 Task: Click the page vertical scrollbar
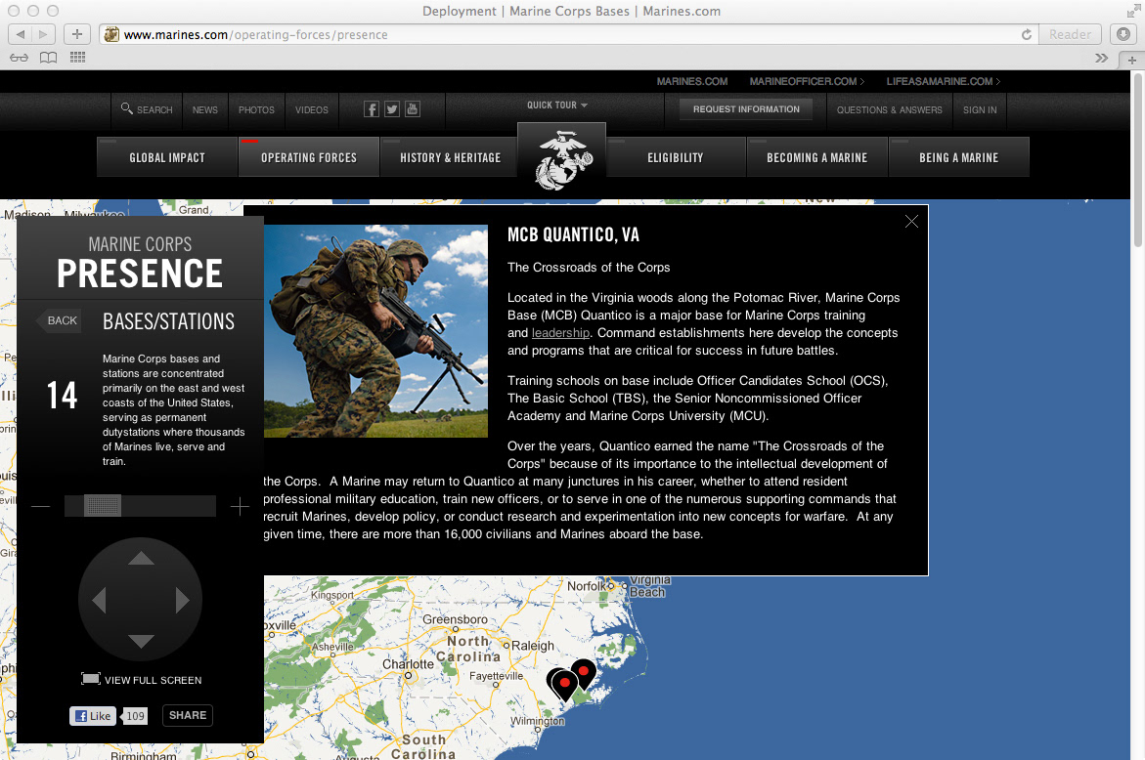point(1138,160)
